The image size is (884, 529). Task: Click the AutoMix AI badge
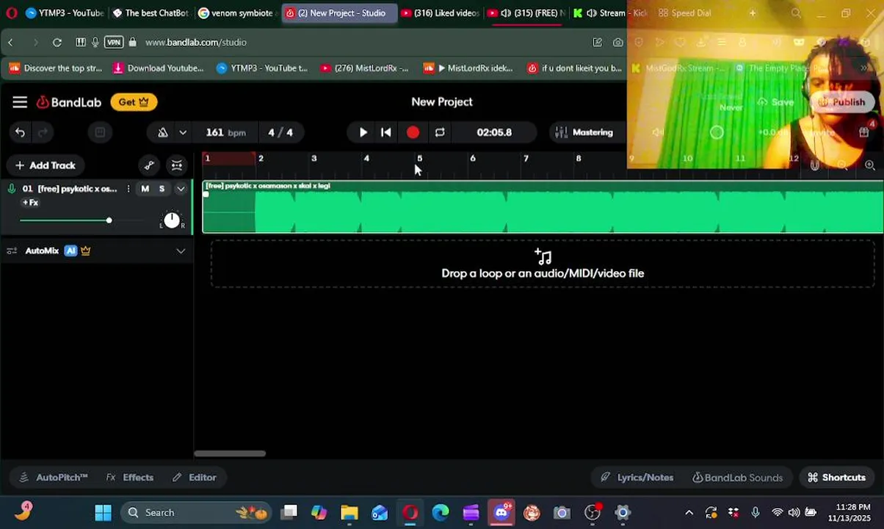point(70,251)
